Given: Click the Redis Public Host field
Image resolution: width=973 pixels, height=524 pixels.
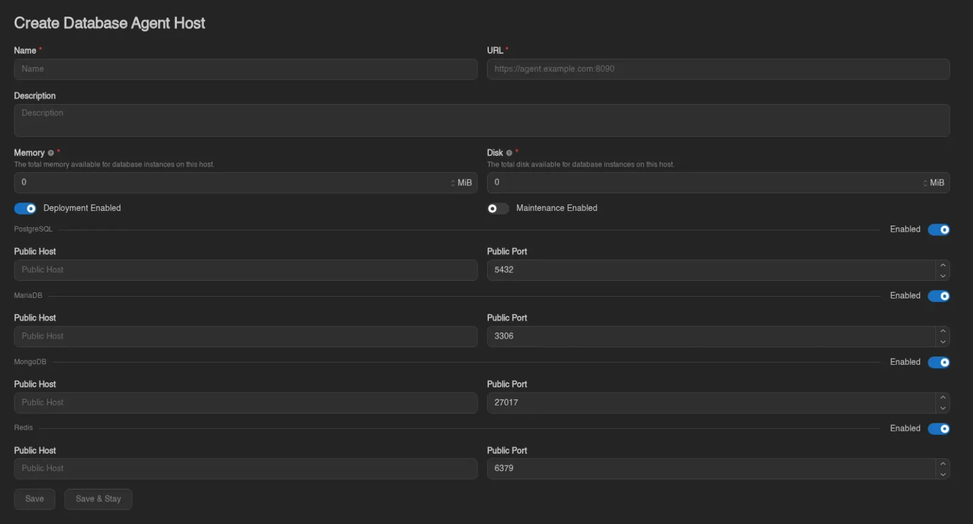Looking at the screenshot, I should pos(246,469).
